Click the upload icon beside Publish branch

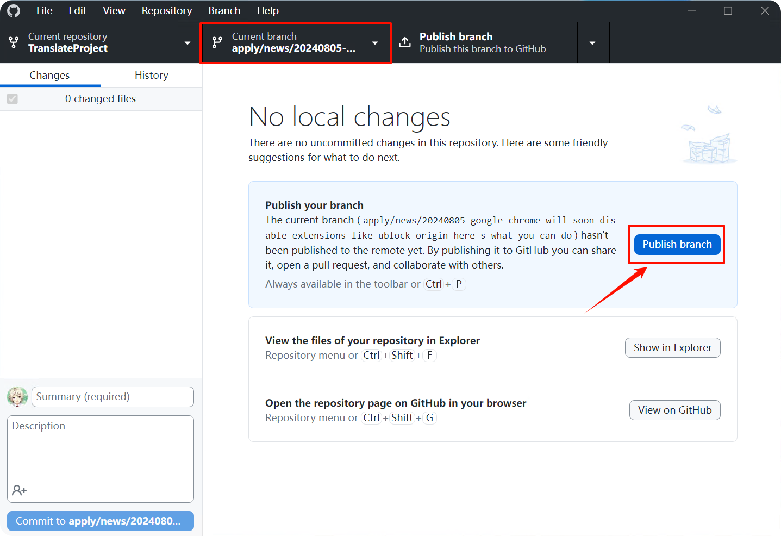click(x=405, y=42)
